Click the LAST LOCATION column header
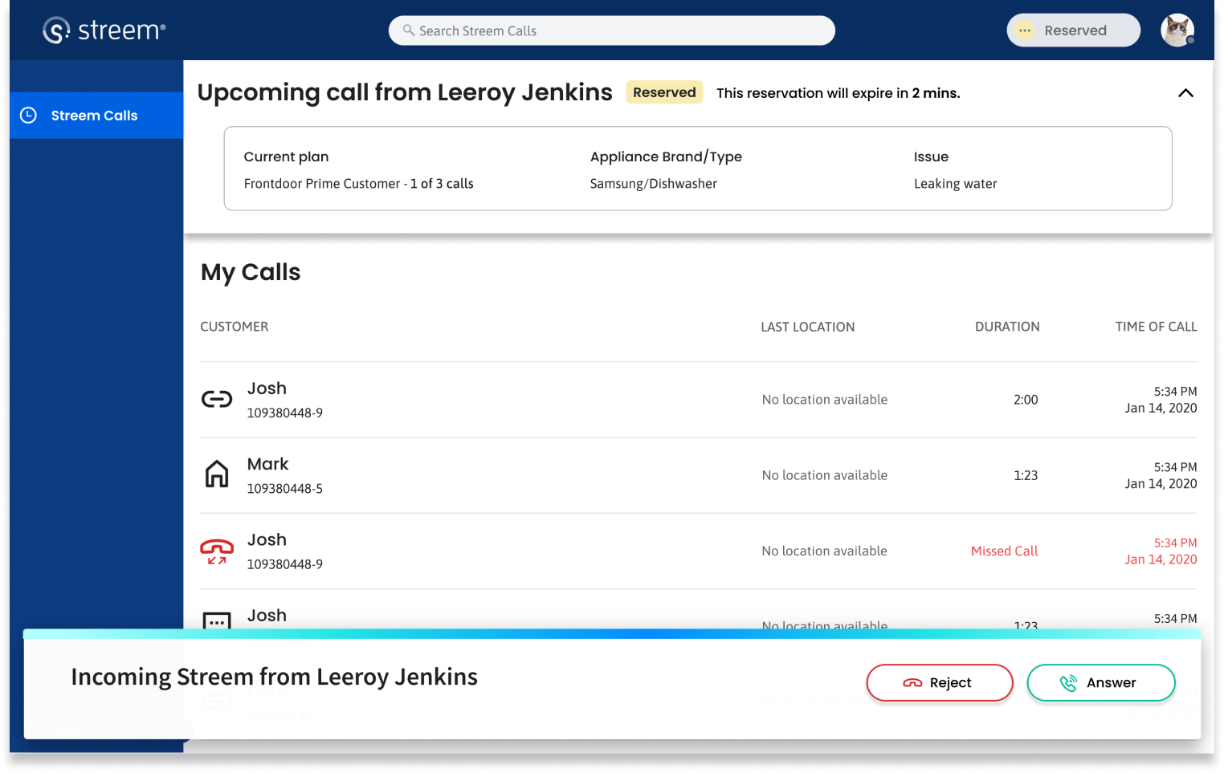 [x=808, y=327]
